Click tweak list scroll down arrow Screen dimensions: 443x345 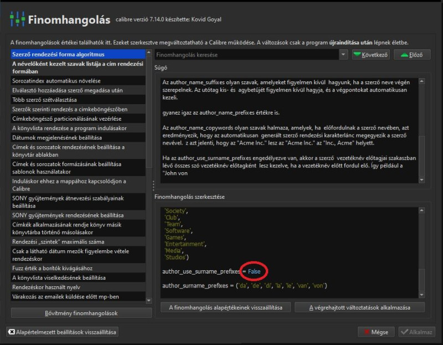(149, 301)
